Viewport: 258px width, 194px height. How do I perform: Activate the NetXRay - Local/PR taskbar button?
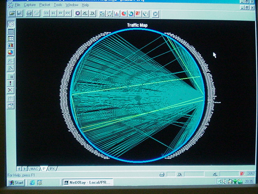(88, 182)
